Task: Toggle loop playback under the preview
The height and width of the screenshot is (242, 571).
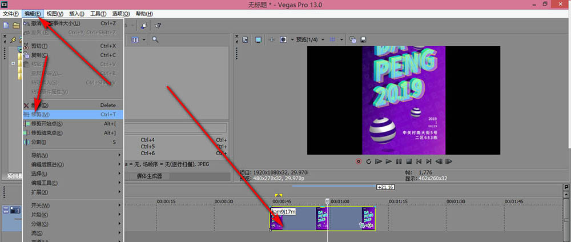Action: [368, 161]
